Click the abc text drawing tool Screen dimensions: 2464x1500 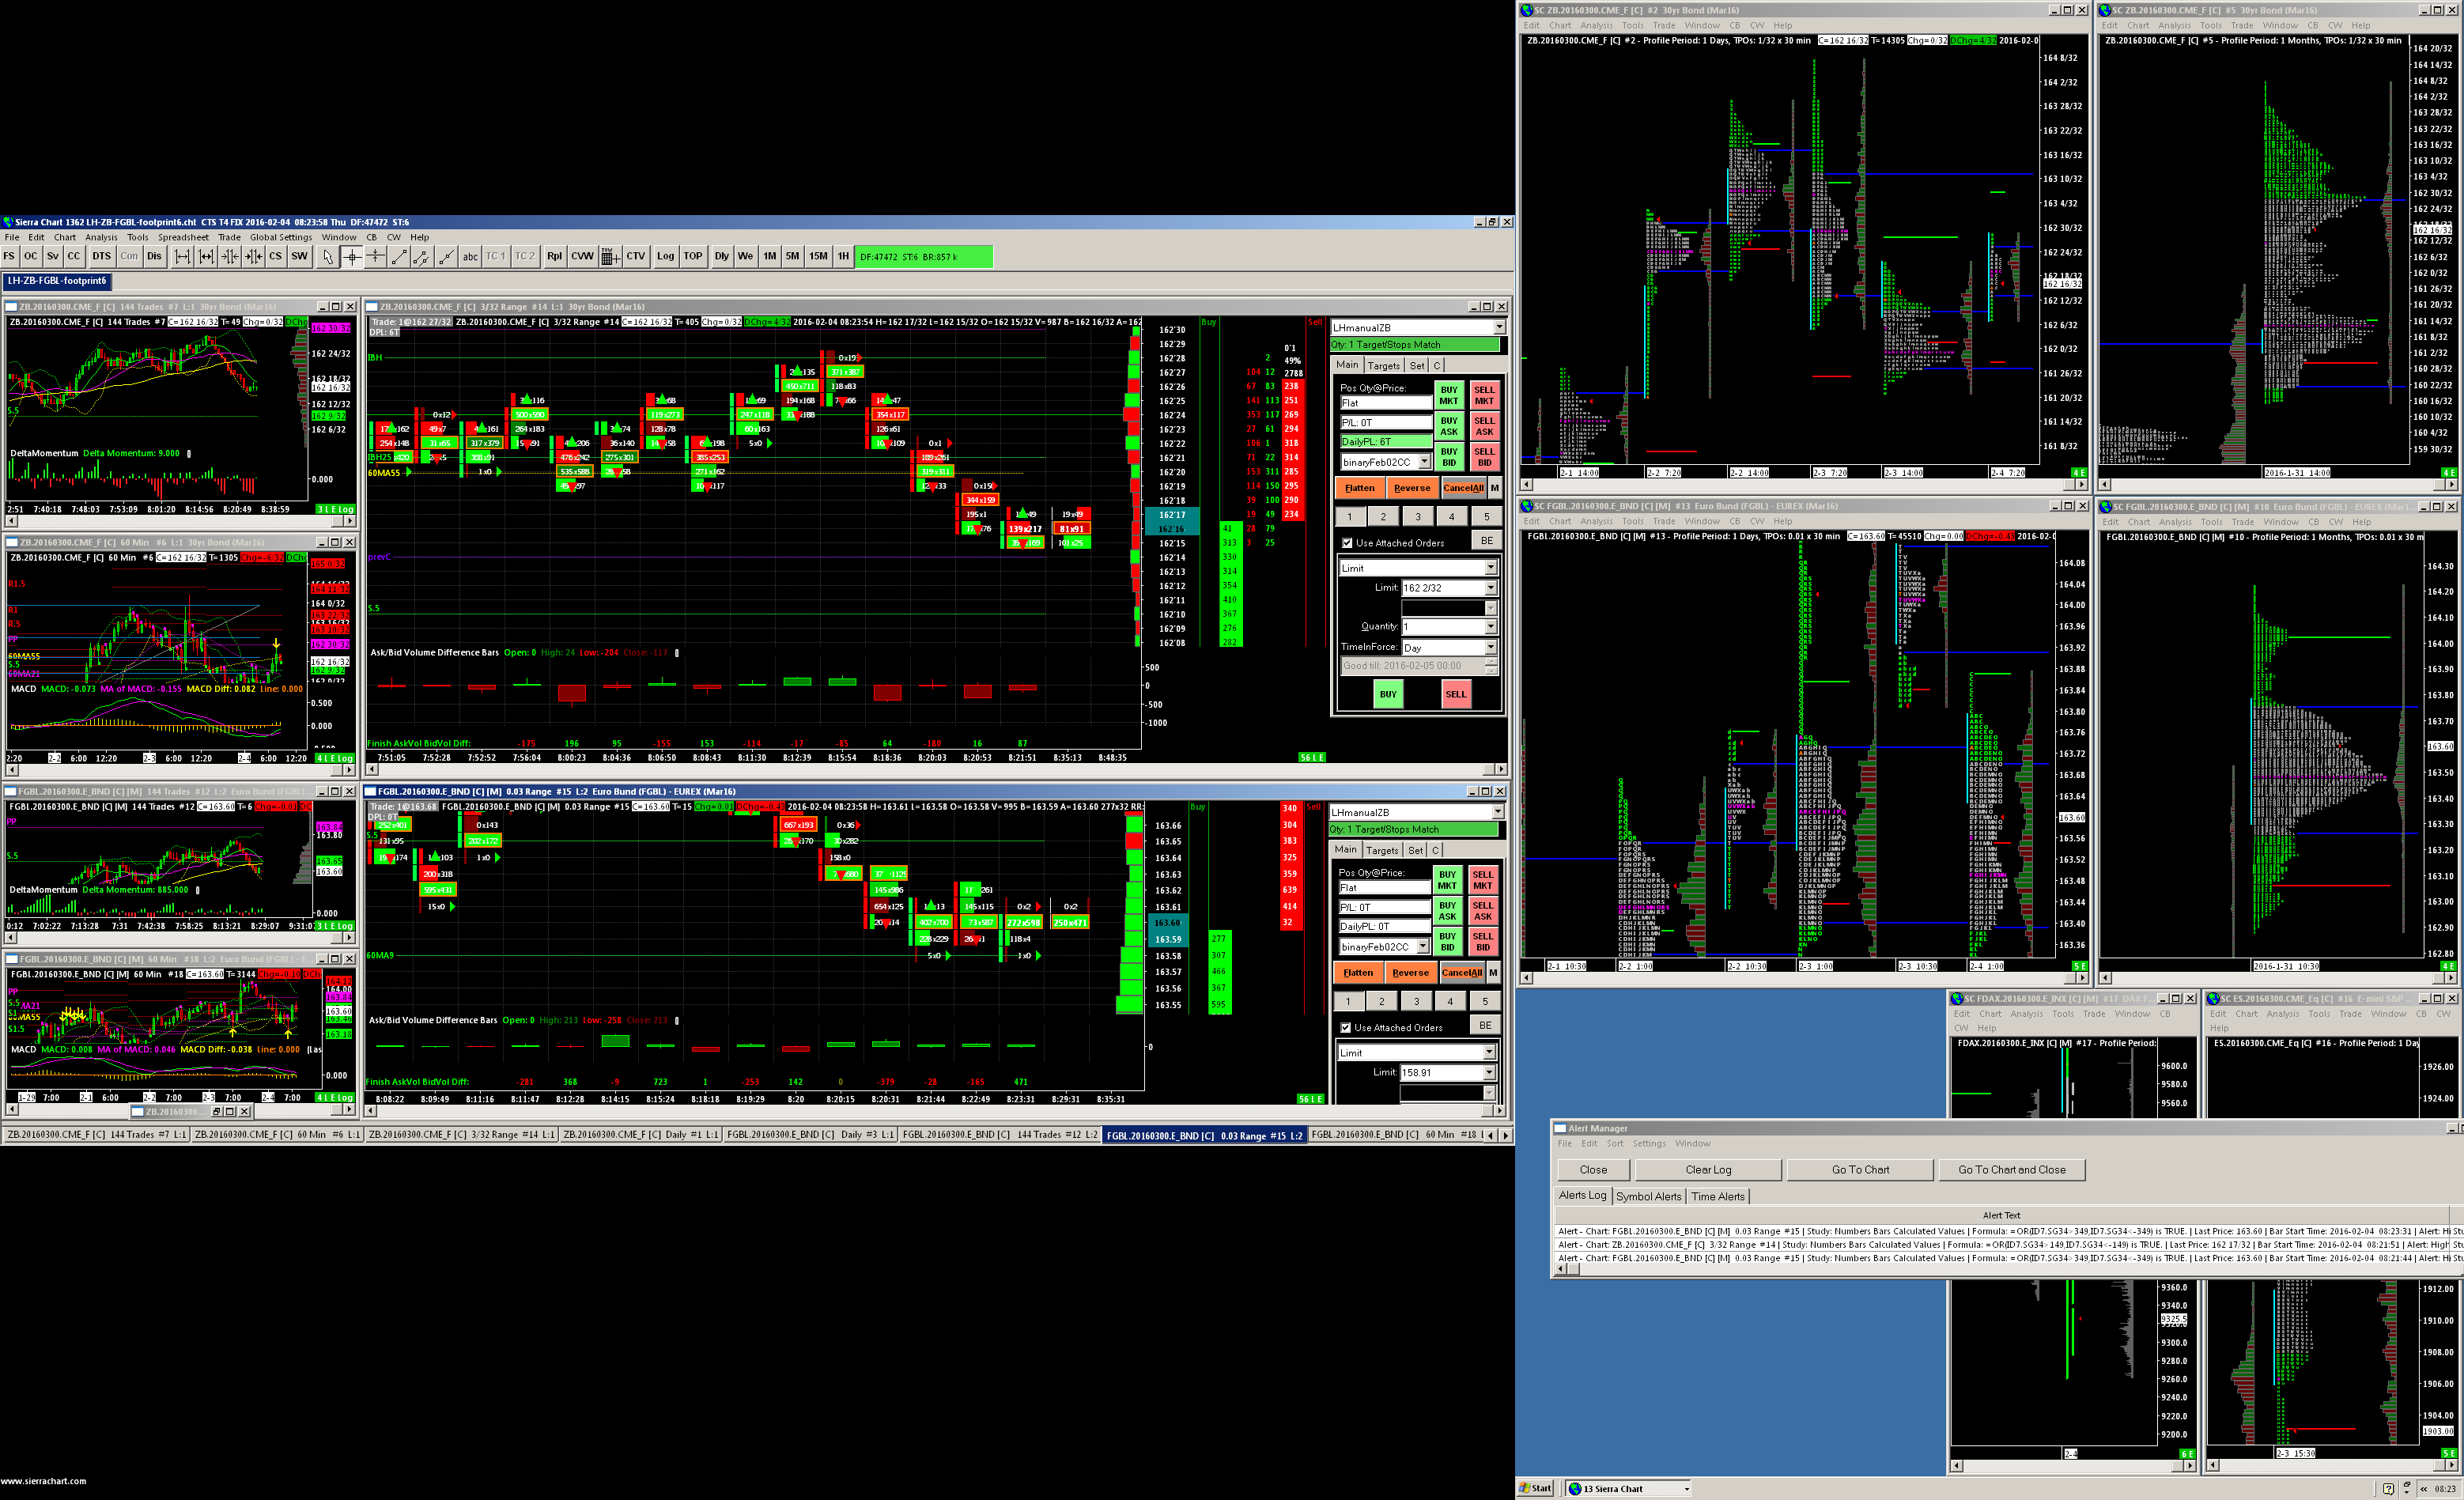(x=470, y=257)
